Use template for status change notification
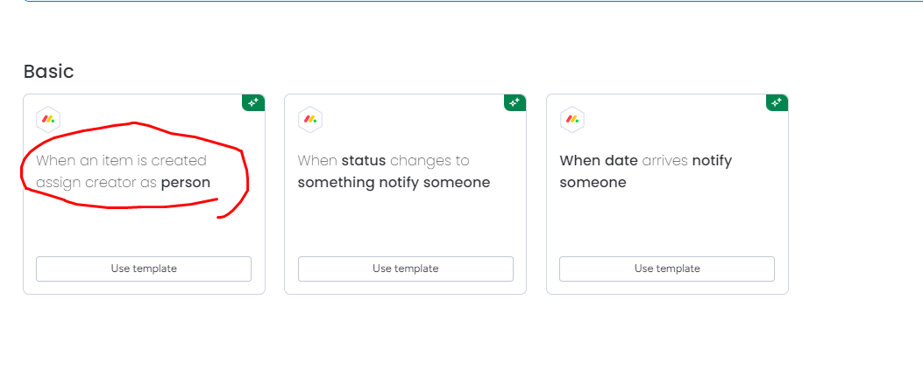Viewport: 923px width, 384px height. point(406,269)
